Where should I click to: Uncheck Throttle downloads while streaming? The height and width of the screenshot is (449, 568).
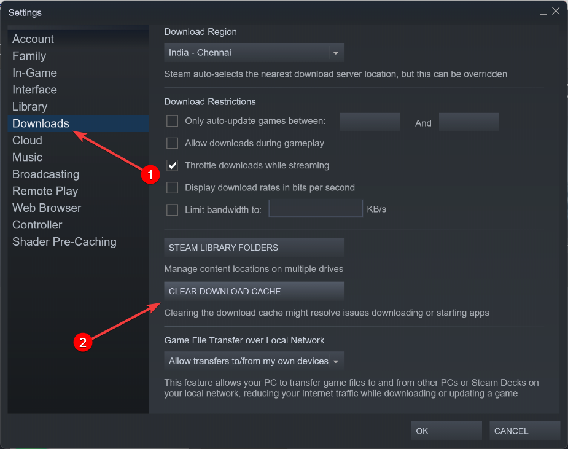(x=172, y=165)
